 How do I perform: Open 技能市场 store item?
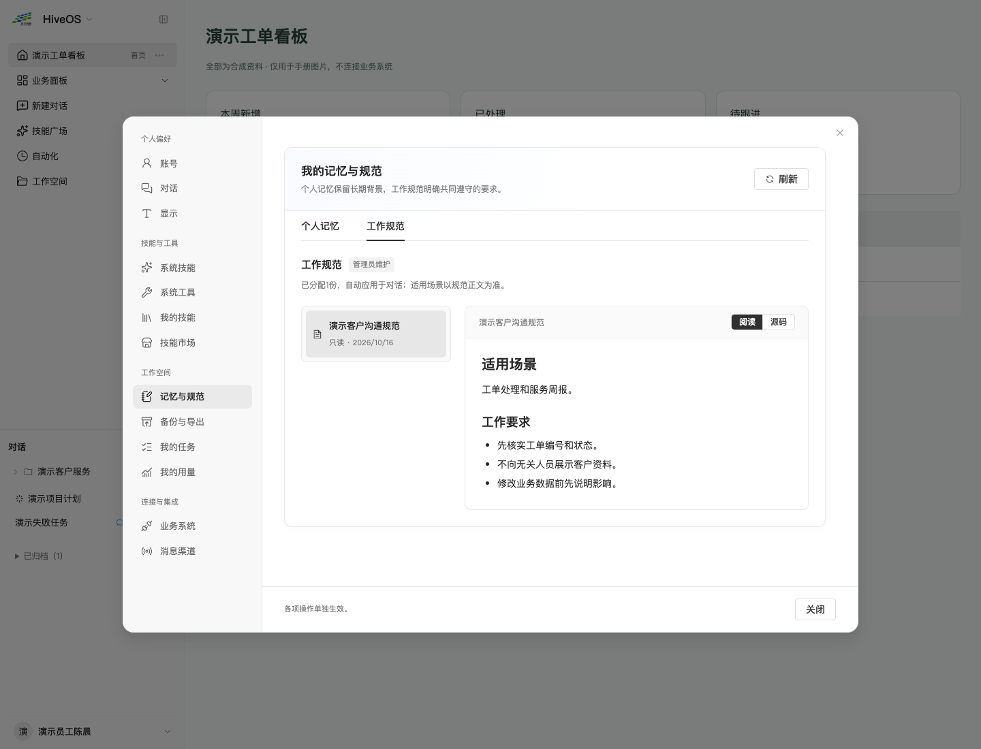pyautogui.click(x=192, y=343)
